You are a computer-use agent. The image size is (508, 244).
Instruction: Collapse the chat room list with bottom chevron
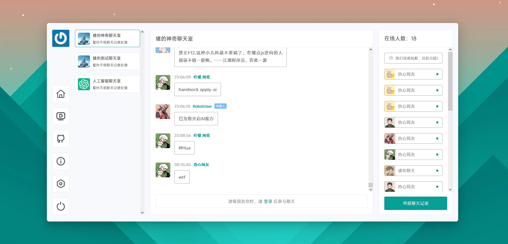click(142, 212)
